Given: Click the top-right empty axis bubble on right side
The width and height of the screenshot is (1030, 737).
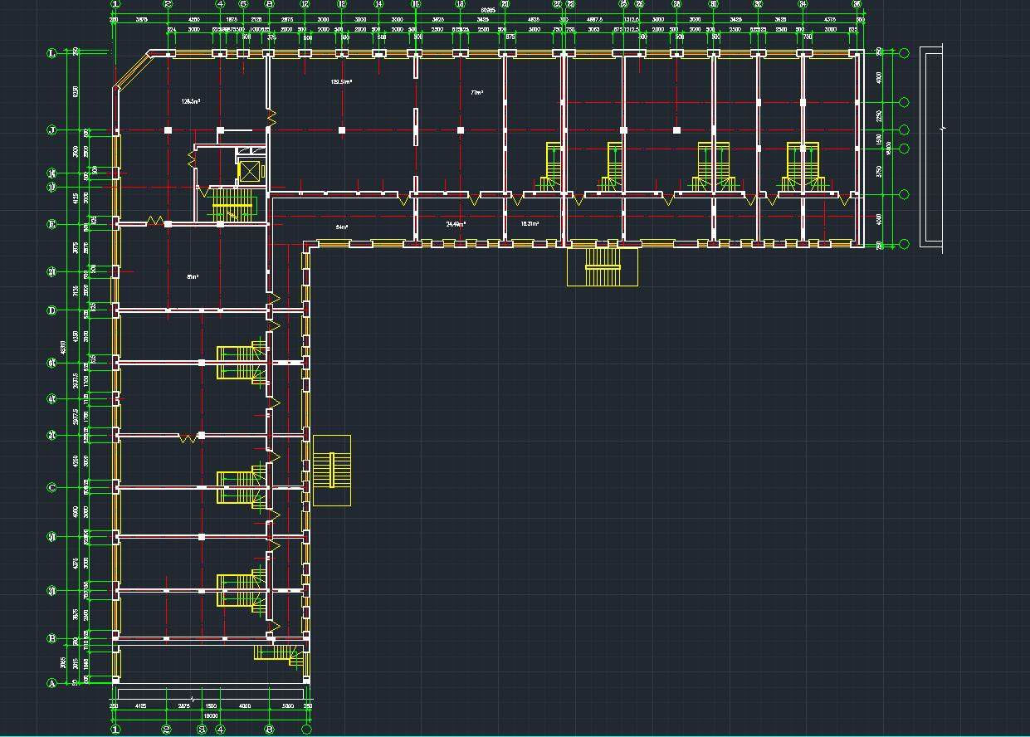Looking at the screenshot, I should pos(904,53).
